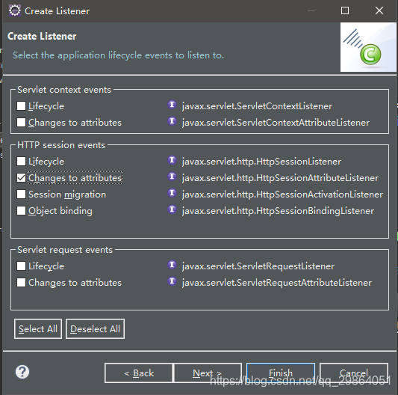Viewport: 398px width, 395px height.
Task: Cancel the Create Listener wizard
Action: 354,373
